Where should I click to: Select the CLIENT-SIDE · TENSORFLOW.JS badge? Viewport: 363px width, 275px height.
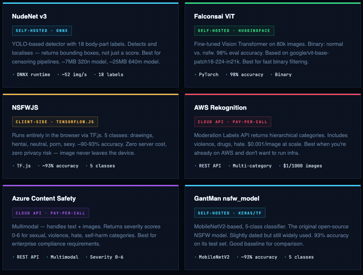55,122
